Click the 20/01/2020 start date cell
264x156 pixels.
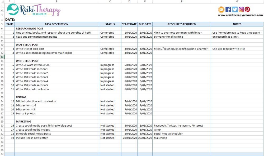pos(129,138)
